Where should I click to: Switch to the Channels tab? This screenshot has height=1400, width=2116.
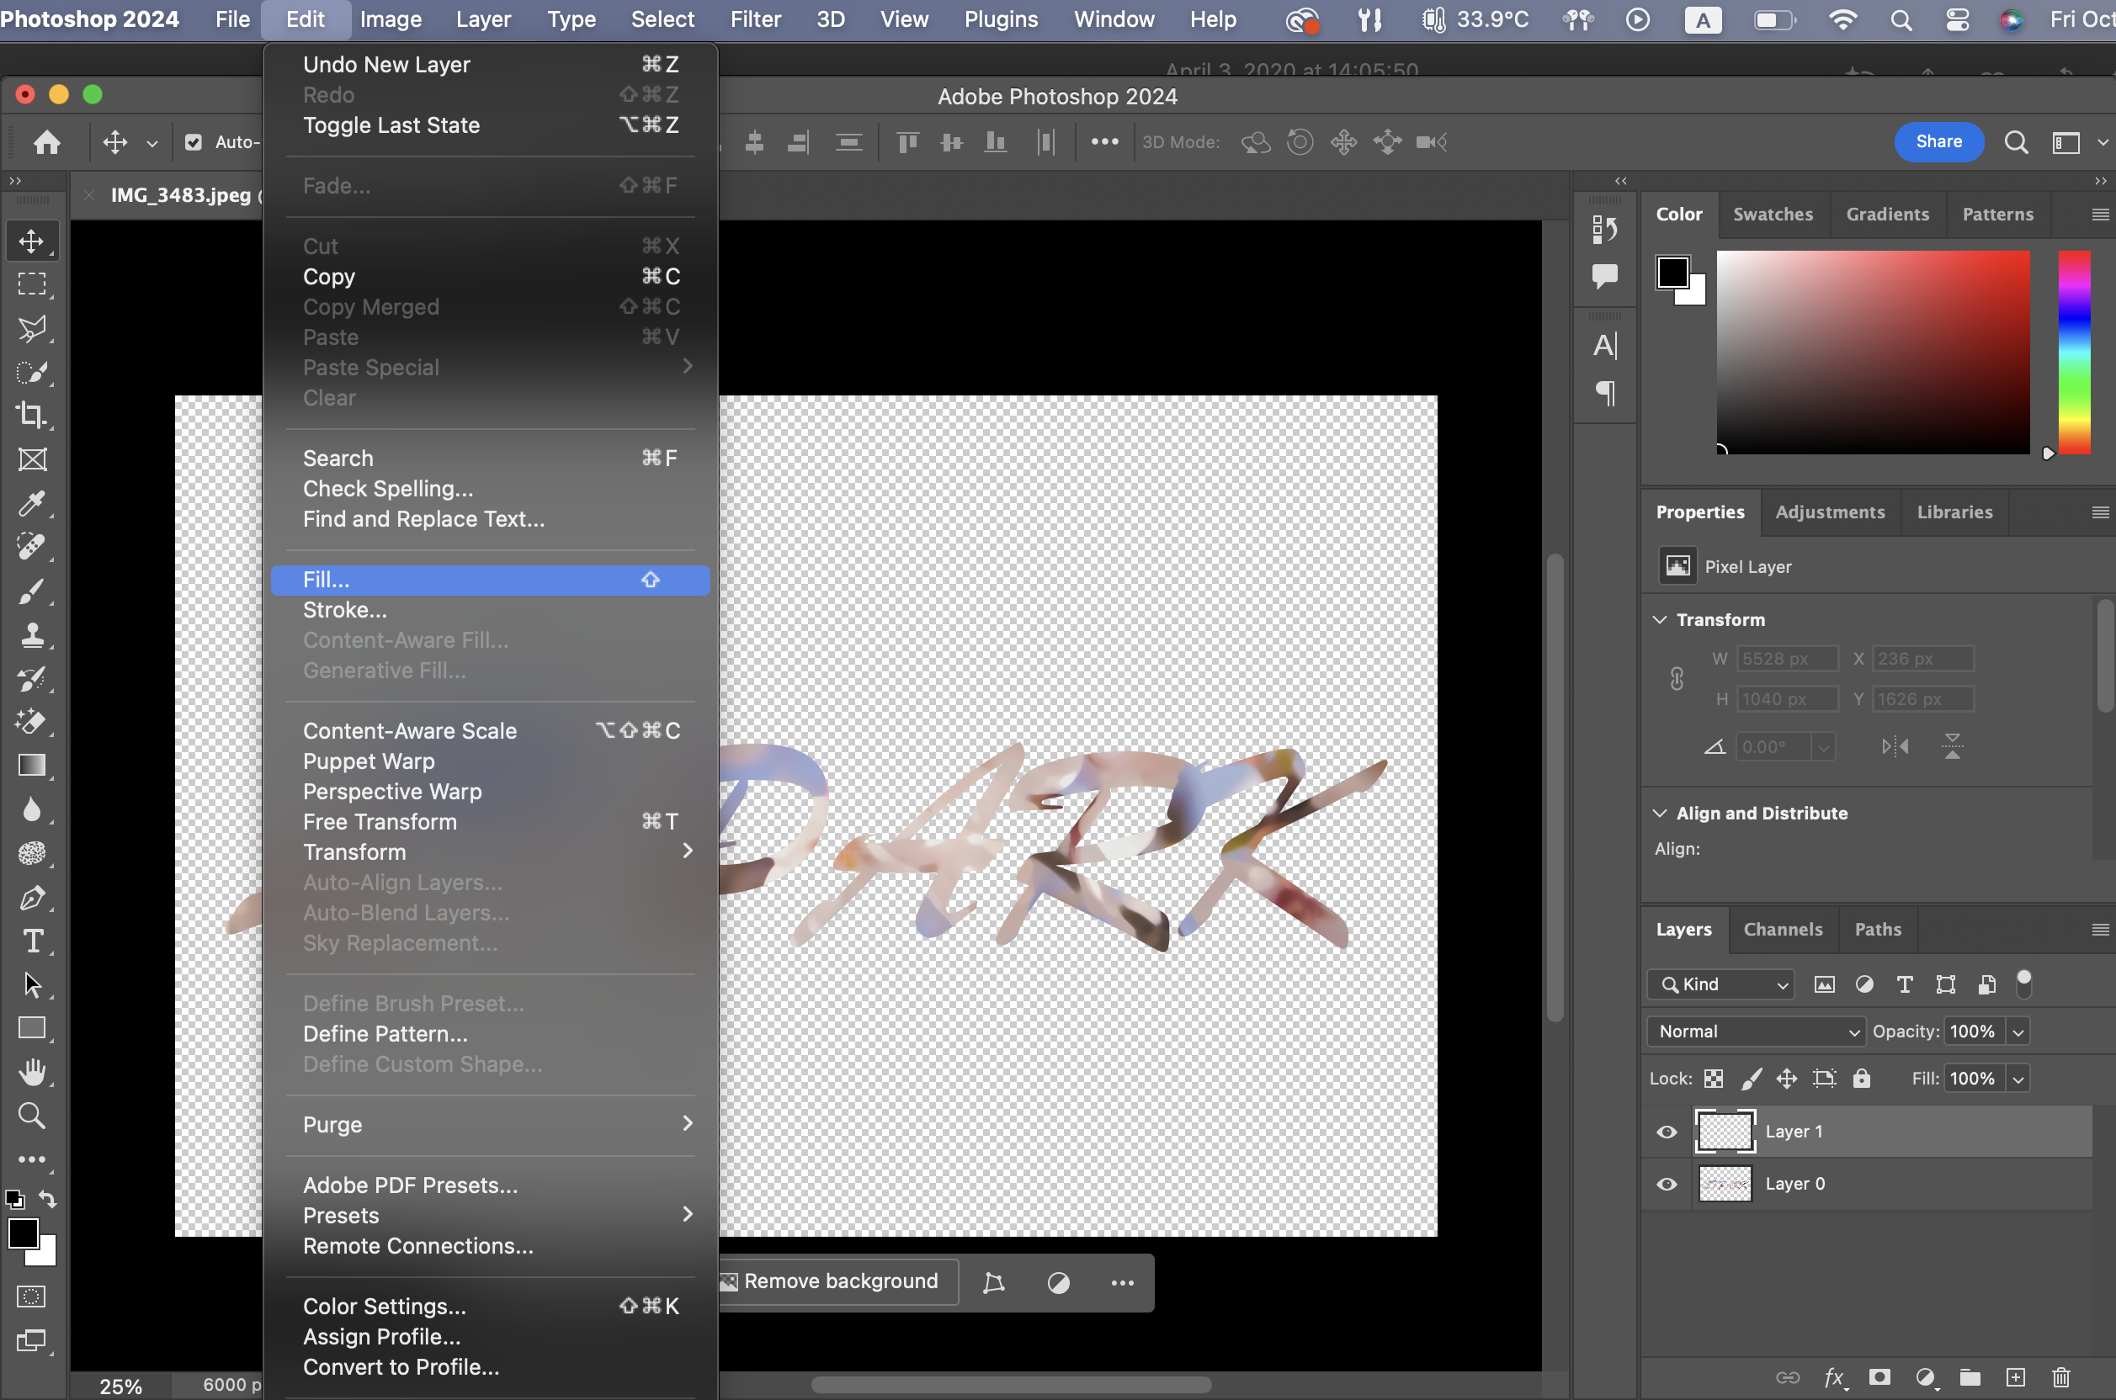click(x=1782, y=930)
